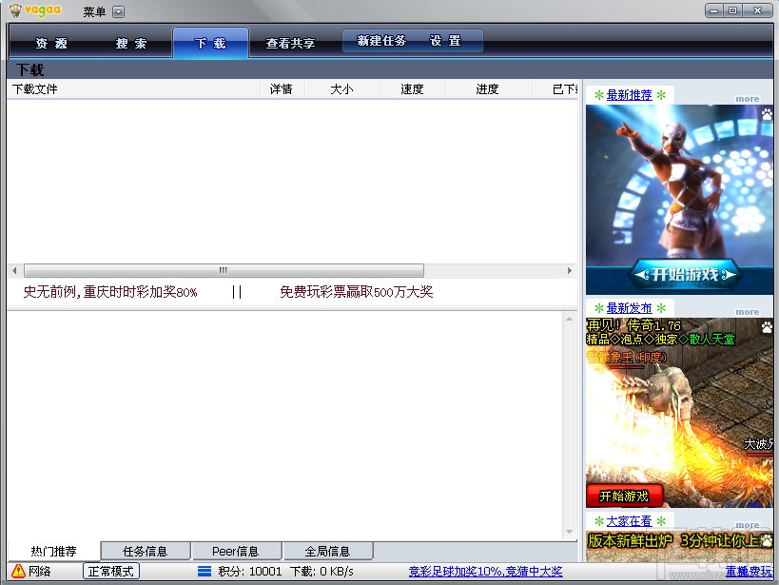Close the Vagaa window

[x=757, y=10]
